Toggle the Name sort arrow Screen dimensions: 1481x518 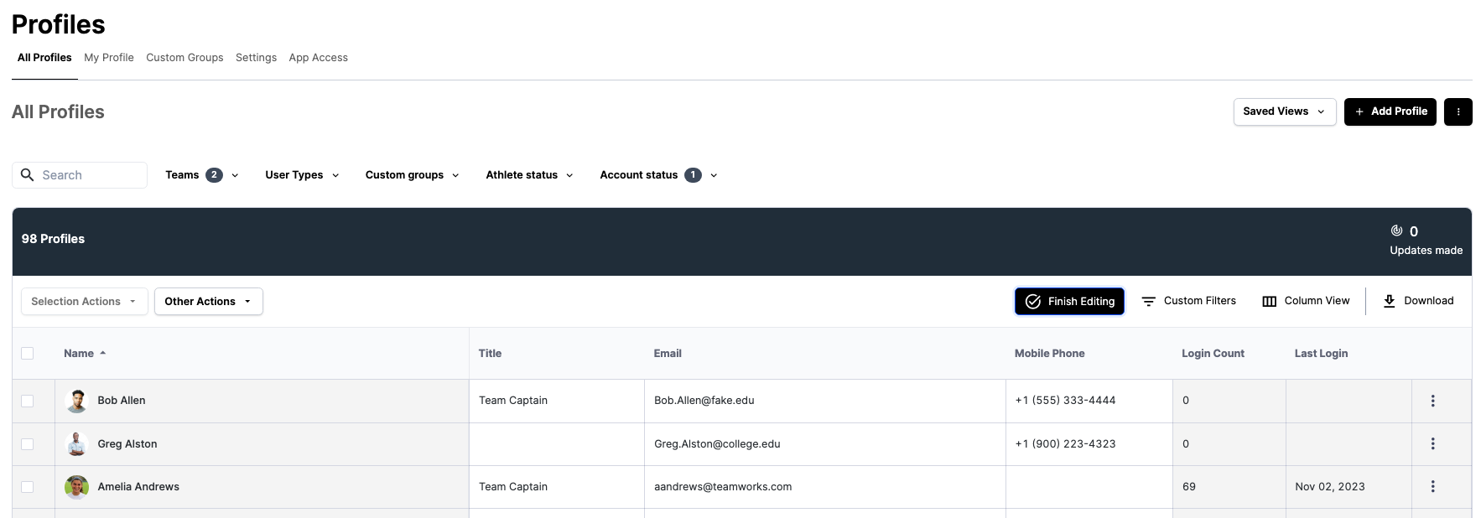pos(103,353)
